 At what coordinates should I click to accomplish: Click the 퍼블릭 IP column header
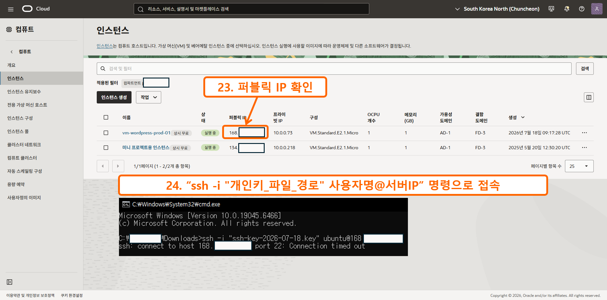[x=238, y=118]
